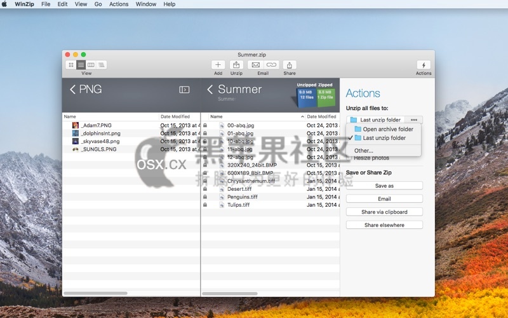
Task: Click Share elsewhere button
Action: [384, 225]
